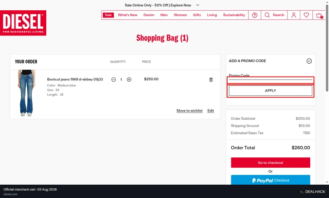
Task: Click the APPLY promo button
Action: point(270,91)
